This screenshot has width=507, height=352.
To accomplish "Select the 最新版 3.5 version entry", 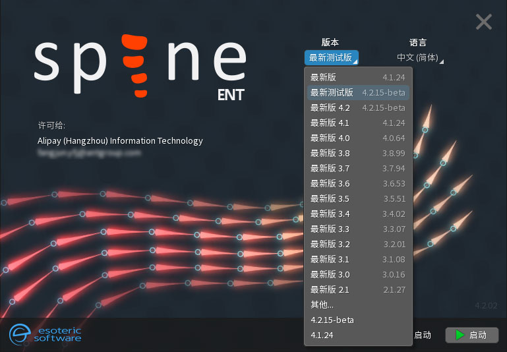I will click(x=358, y=199).
